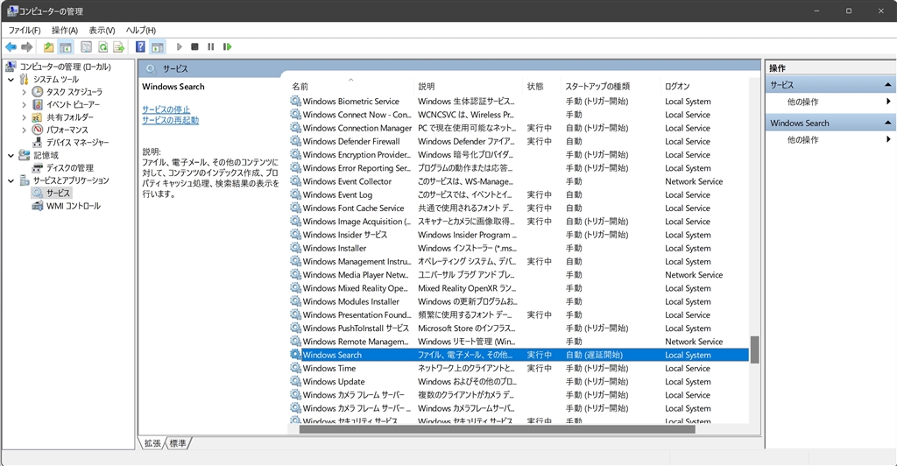Toggle the show/hide console tree icon
The height and width of the screenshot is (466, 897).
[66, 47]
